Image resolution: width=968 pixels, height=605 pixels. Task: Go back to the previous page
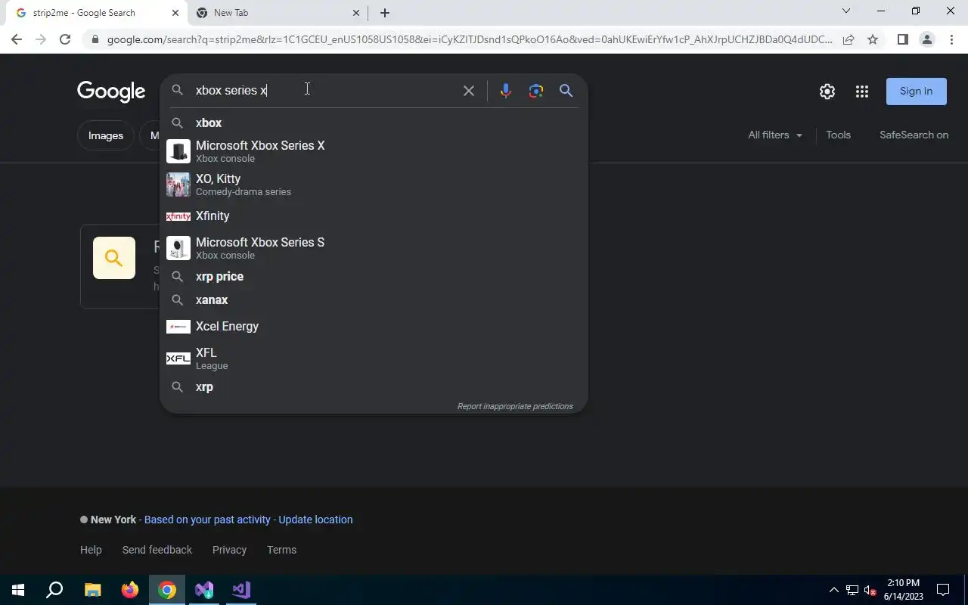tap(17, 39)
